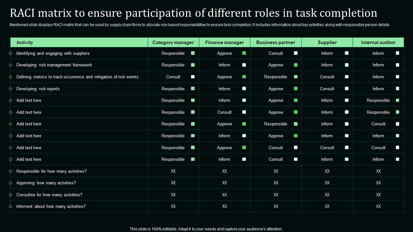Click the Activity header cell
Screen dimensions: 413x232
(x=25, y=43)
